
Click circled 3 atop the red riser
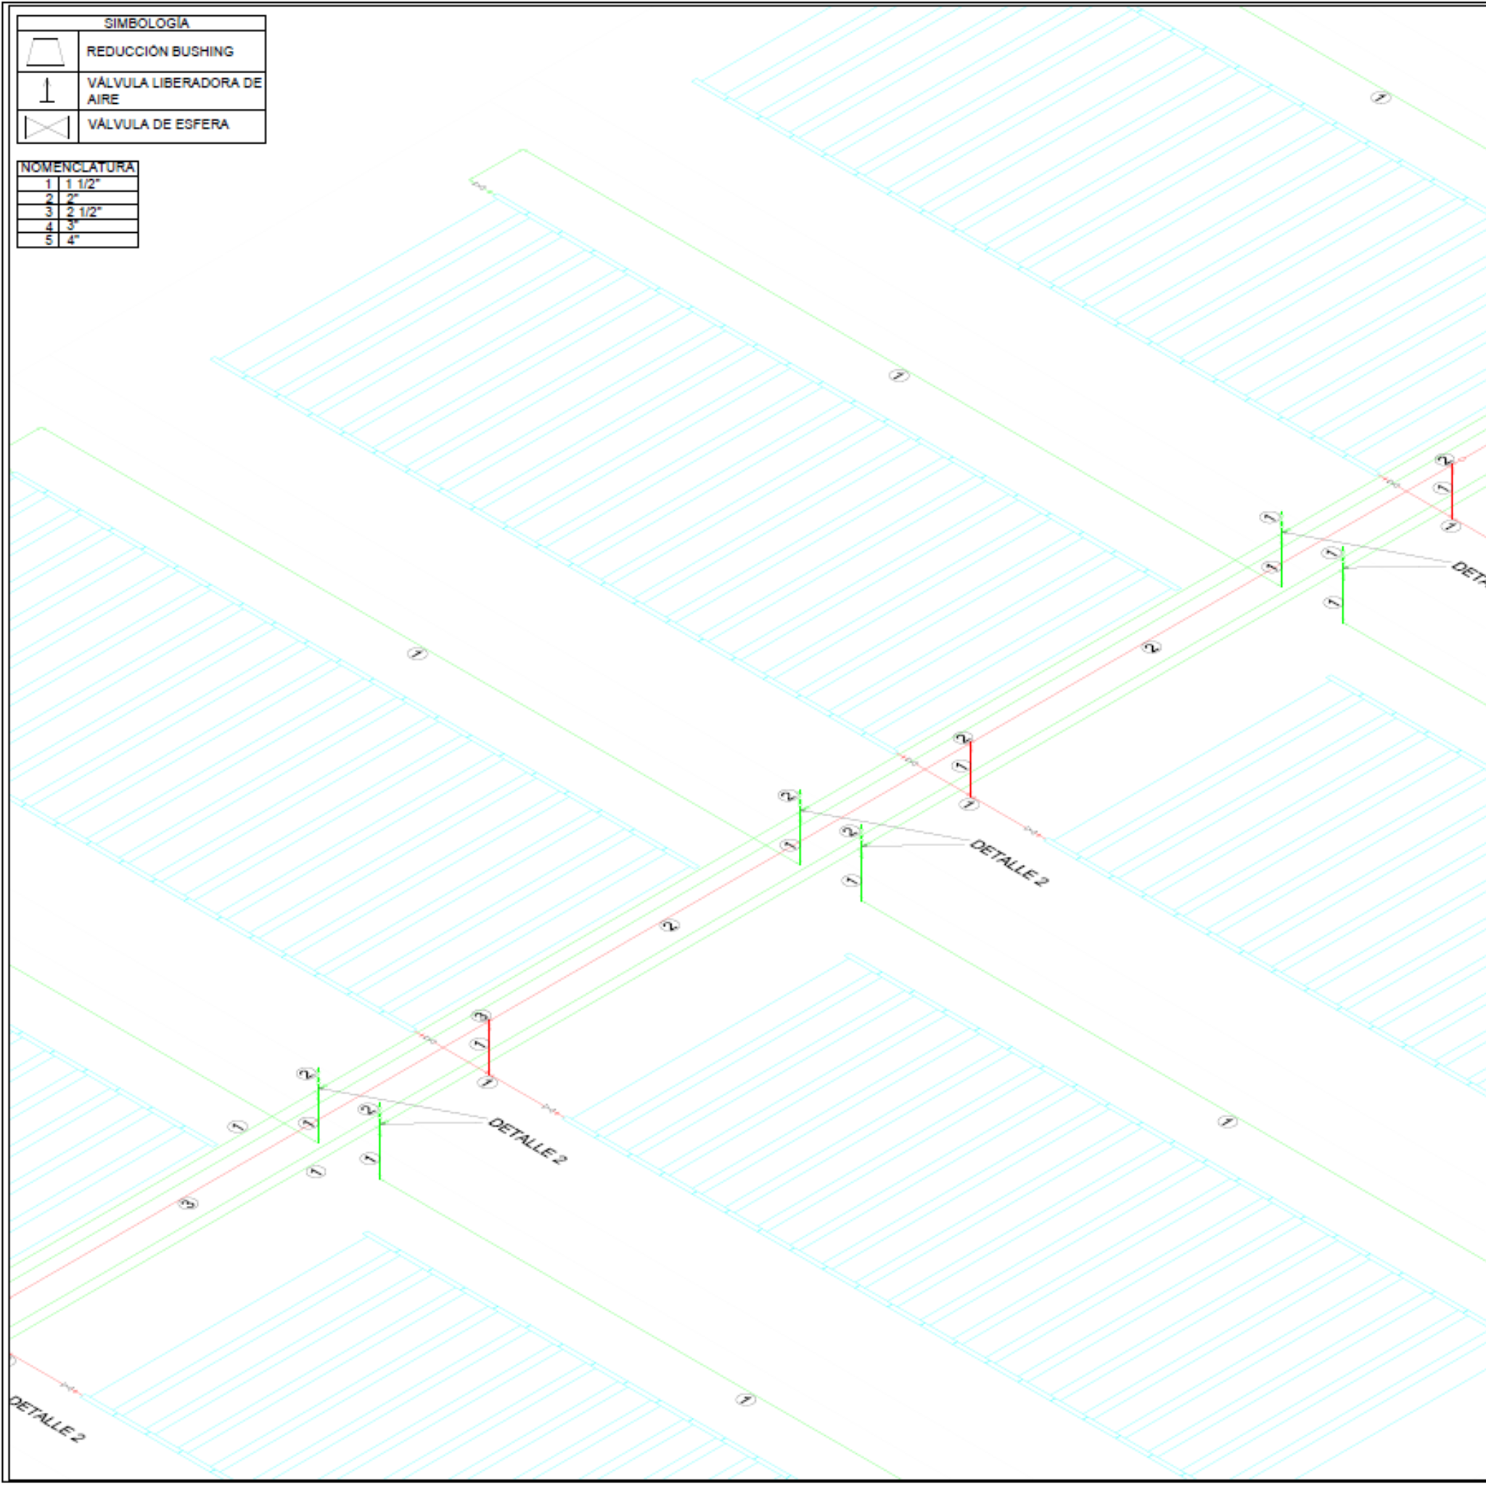[x=481, y=1016]
